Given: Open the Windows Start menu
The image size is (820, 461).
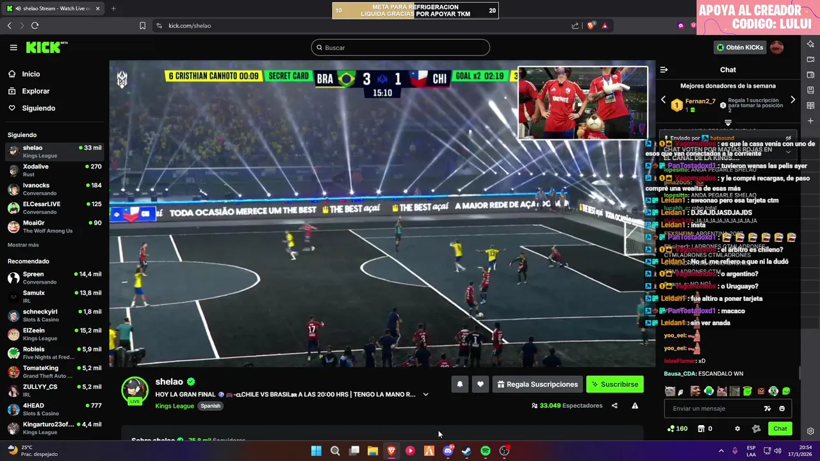Looking at the screenshot, I should [x=316, y=451].
